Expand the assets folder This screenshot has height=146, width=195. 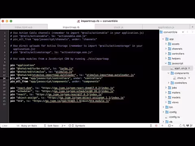(x=166, y=44)
